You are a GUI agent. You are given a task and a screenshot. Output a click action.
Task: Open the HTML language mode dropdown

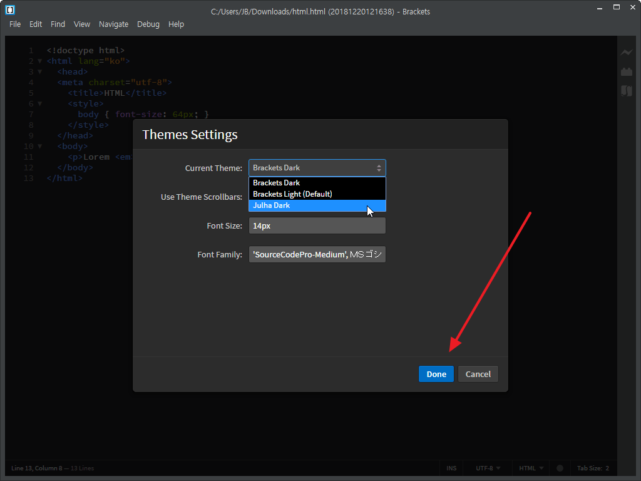click(531, 468)
